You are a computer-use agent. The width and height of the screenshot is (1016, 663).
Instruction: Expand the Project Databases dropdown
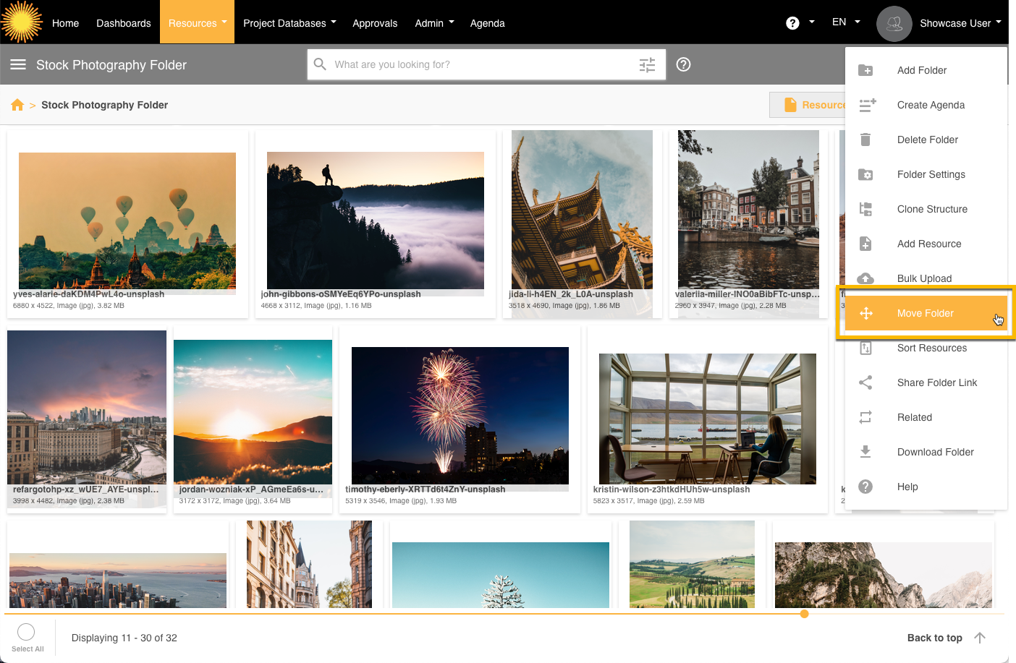(289, 23)
